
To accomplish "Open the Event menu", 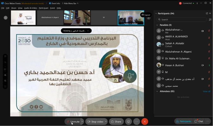I will (x=53, y=8).
